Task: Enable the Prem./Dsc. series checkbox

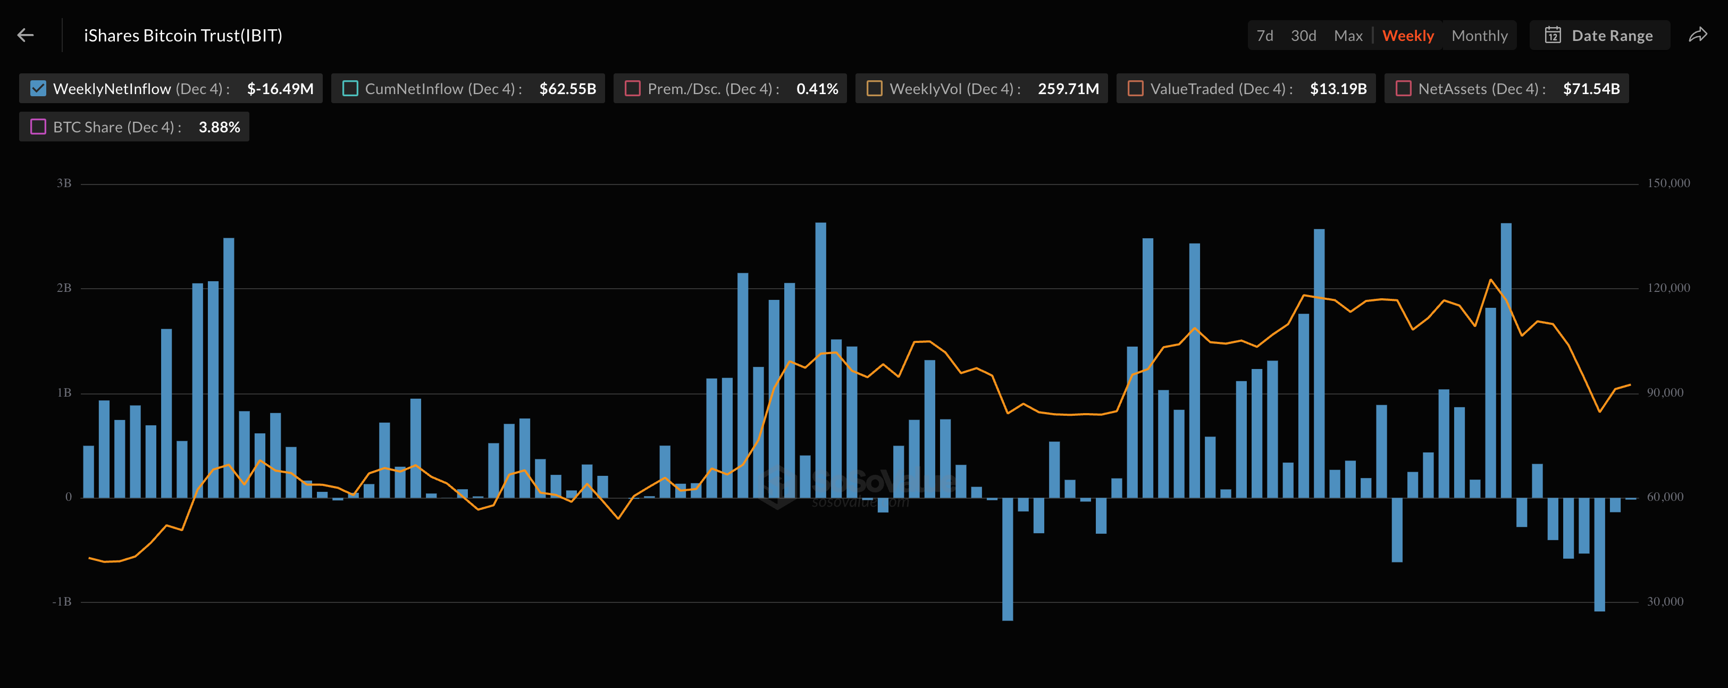Action: click(633, 88)
